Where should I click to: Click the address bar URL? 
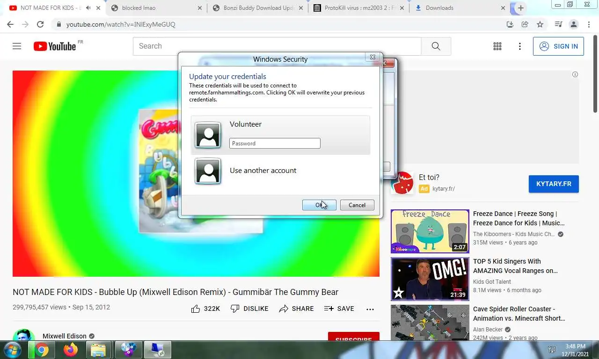(121, 24)
